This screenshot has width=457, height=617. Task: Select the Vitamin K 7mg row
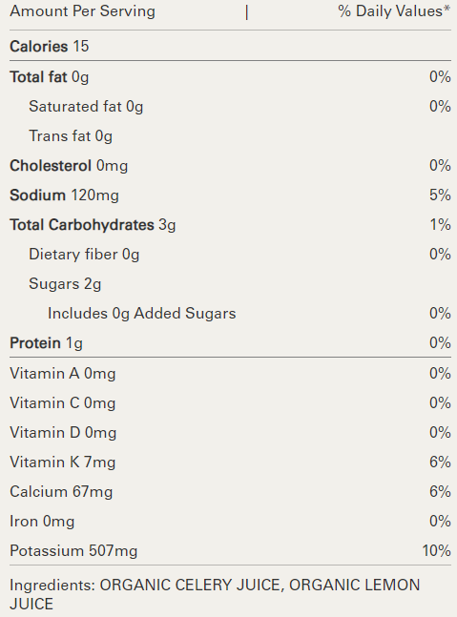tap(230, 462)
